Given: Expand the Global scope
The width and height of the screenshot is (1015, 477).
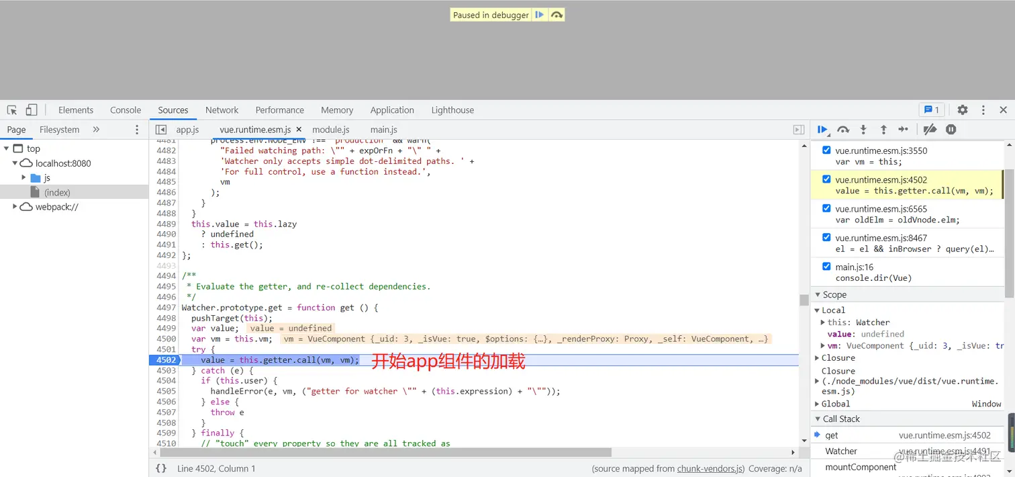Looking at the screenshot, I should pos(817,404).
